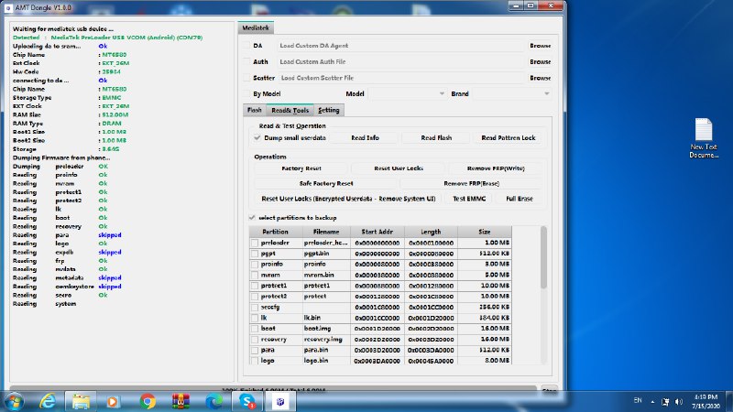Click the Read Flash button
Image resolution: width=733 pixels, height=412 pixels.
click(x=436, y=138)
